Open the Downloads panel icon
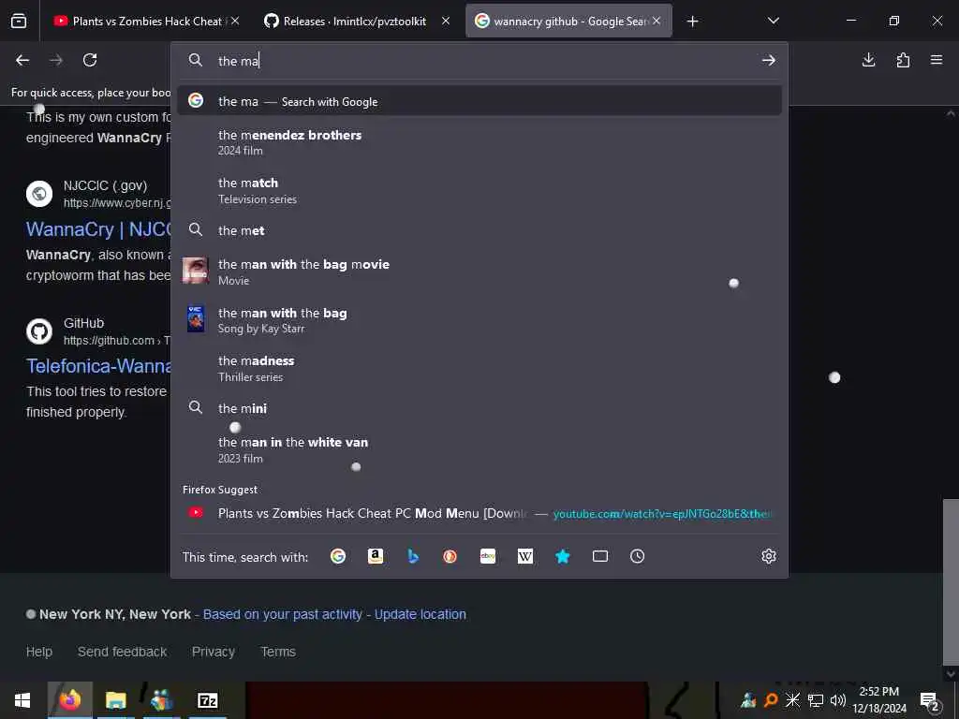 pyautogui.click(x=868, y=60)
